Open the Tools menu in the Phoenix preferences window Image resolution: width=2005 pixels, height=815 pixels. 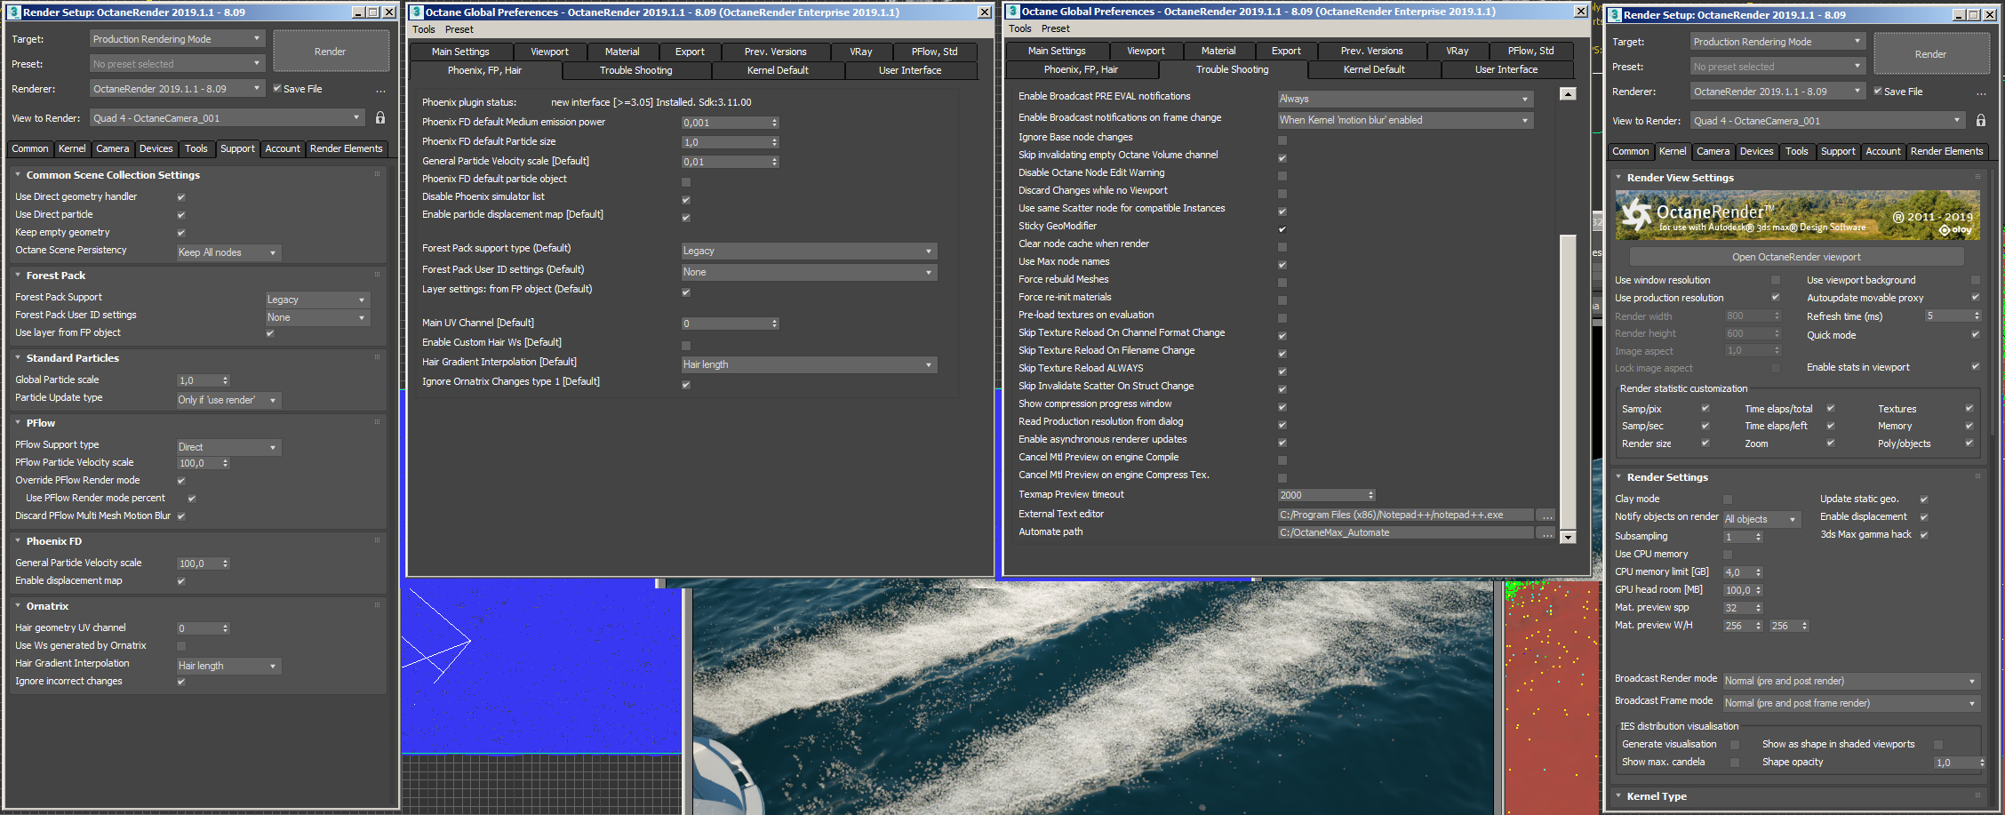pyautogui.click(x=424, y=29)
